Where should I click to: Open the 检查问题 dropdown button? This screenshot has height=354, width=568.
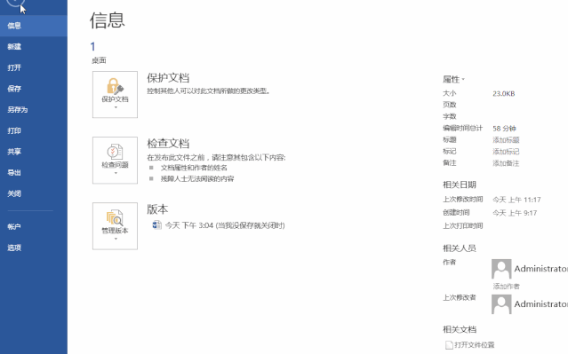[115, 161]
